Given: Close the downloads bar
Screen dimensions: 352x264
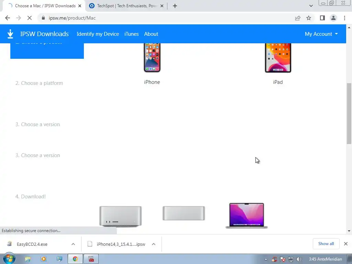Looking at the screenshot, I should click(346, 244).
